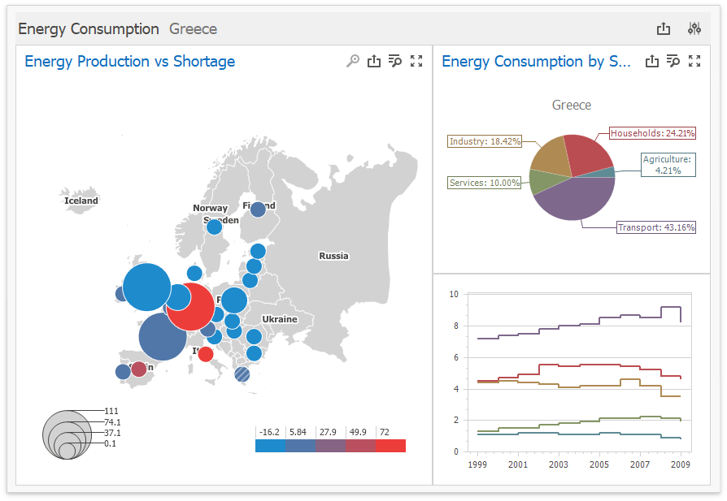Click the 'Energy Consumption by S...' title
This screenshot has height=501, width=727.
tap(536, 61)
